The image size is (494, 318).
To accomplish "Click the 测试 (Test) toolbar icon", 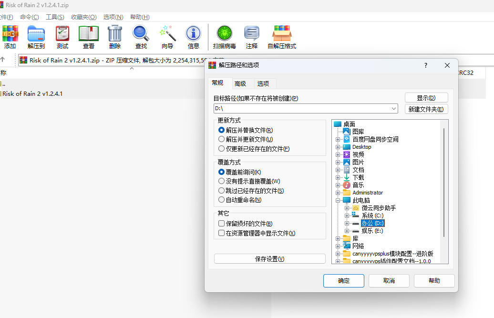I will (x=62, y=37).
